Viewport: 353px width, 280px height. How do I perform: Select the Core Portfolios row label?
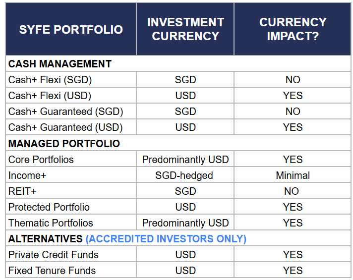point(41,160)
